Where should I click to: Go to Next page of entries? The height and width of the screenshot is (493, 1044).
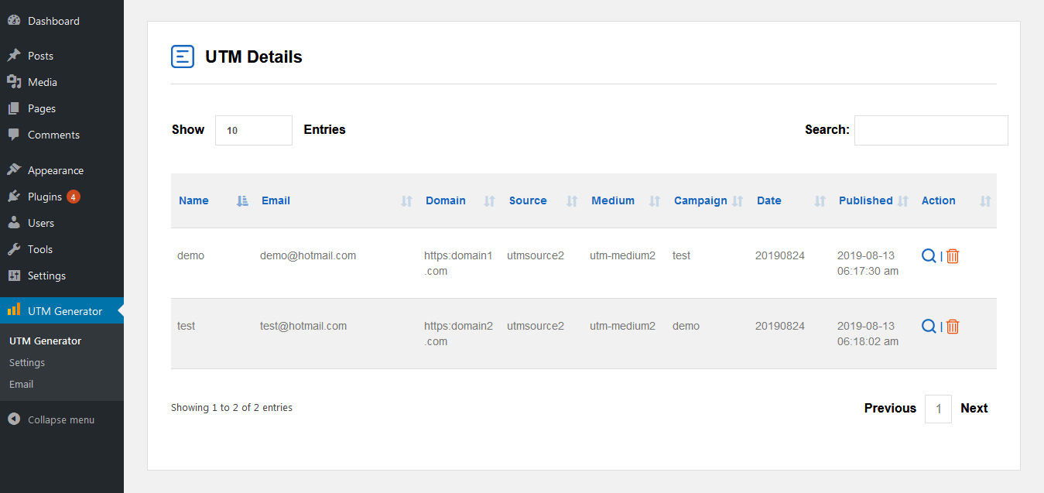(x=974, y=408)
